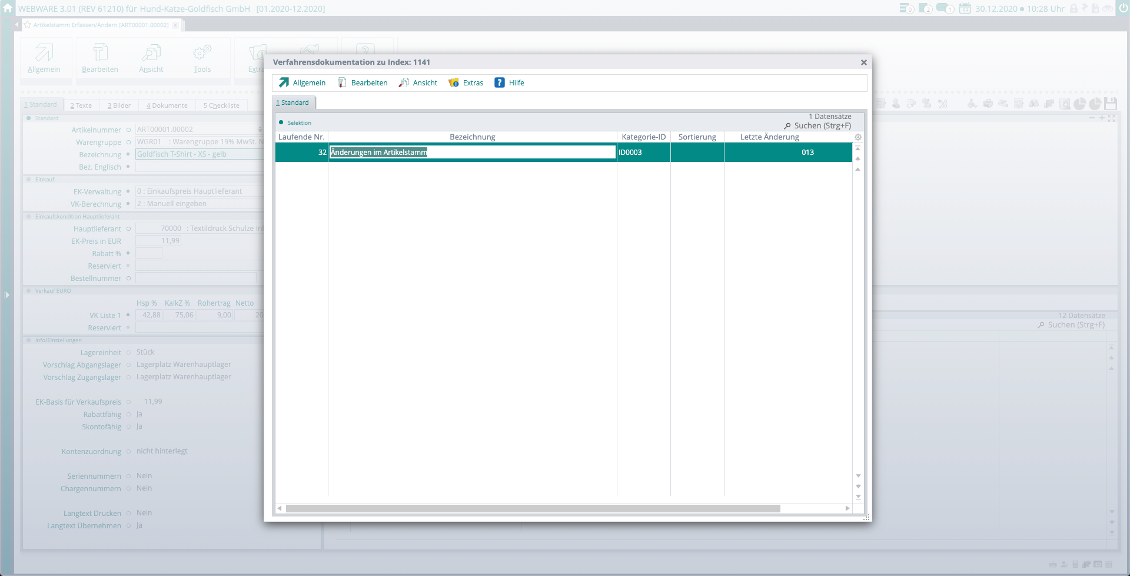Toggle the Selektion section in the dialog

(x=281, y=123)
